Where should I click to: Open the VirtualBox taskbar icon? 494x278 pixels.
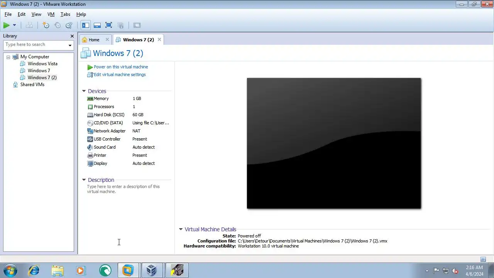click(152, 271)
